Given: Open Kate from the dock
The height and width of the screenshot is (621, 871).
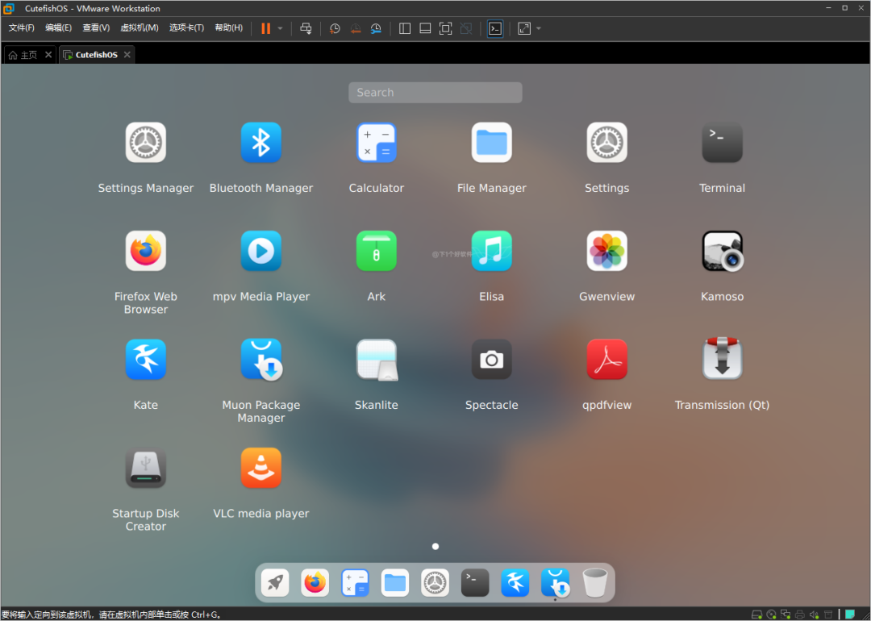Looking at the screenshot, I should click(515, 582).
